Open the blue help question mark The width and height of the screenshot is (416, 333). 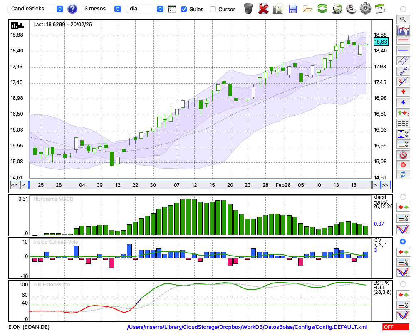[x=72, y=9]
